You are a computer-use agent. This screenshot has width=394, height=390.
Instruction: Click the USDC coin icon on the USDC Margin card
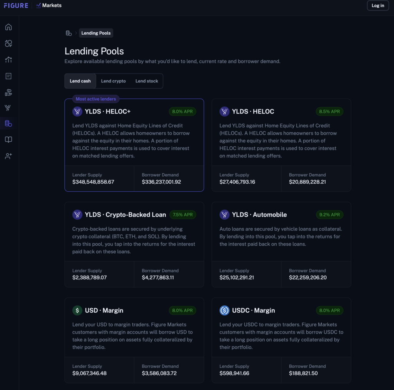(x=224, y=310)
